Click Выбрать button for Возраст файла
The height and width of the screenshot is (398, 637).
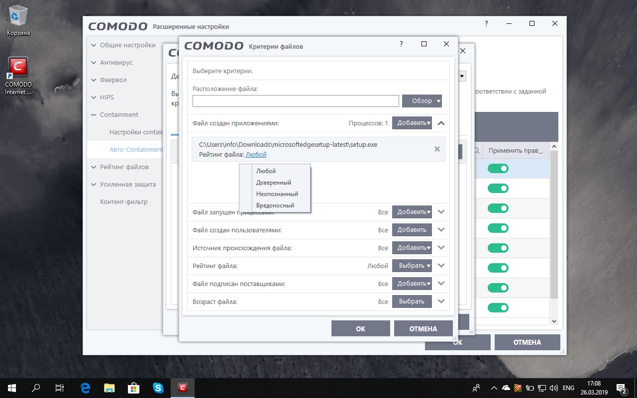coord(412,301)
